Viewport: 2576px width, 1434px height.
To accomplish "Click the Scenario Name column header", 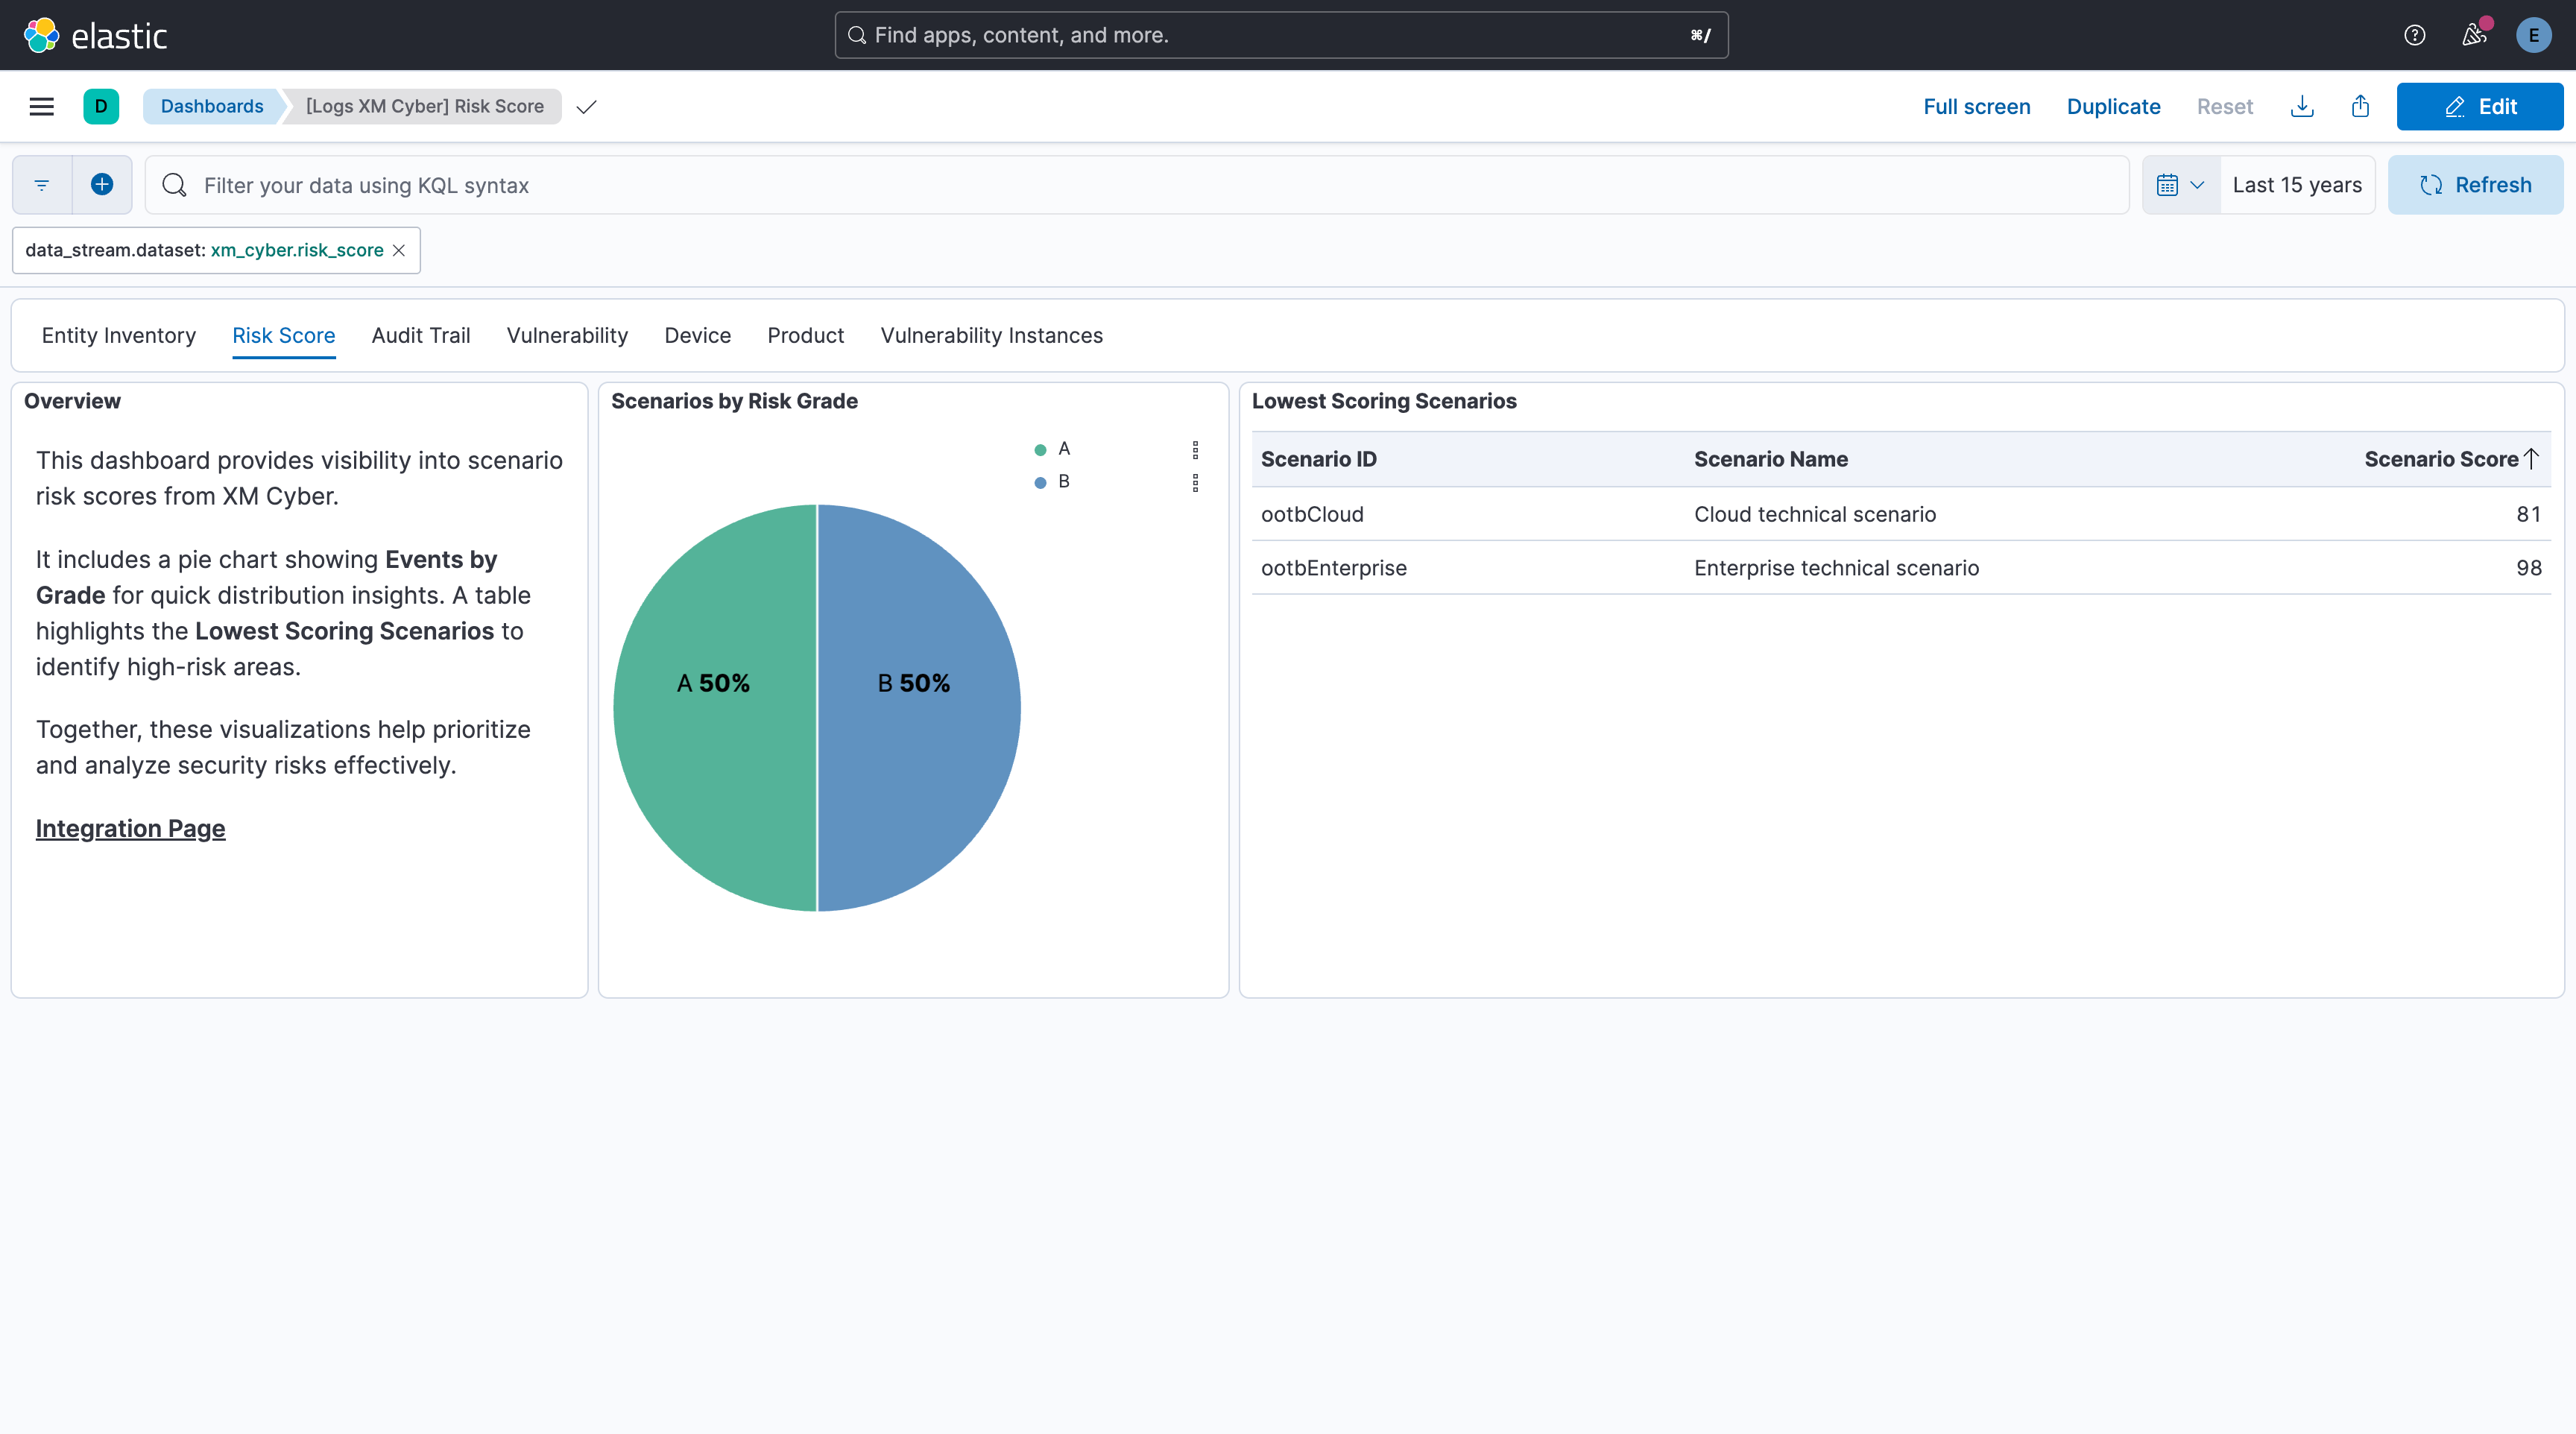I will click(x=1771, y=459).
